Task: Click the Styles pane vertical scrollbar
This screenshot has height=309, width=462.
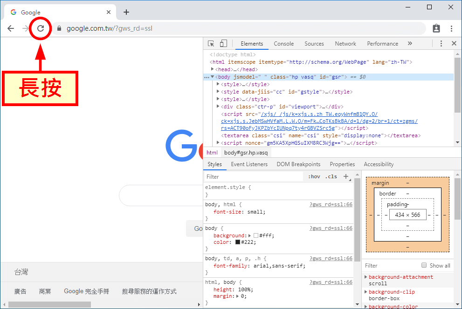Action: 357,219
